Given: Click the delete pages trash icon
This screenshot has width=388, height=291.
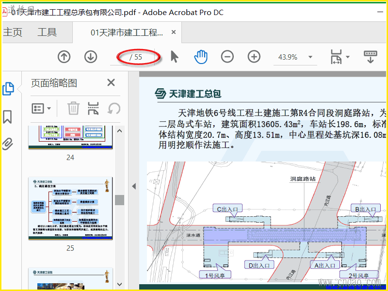Looking at the screenshot, I should click(x=74, y=108).
